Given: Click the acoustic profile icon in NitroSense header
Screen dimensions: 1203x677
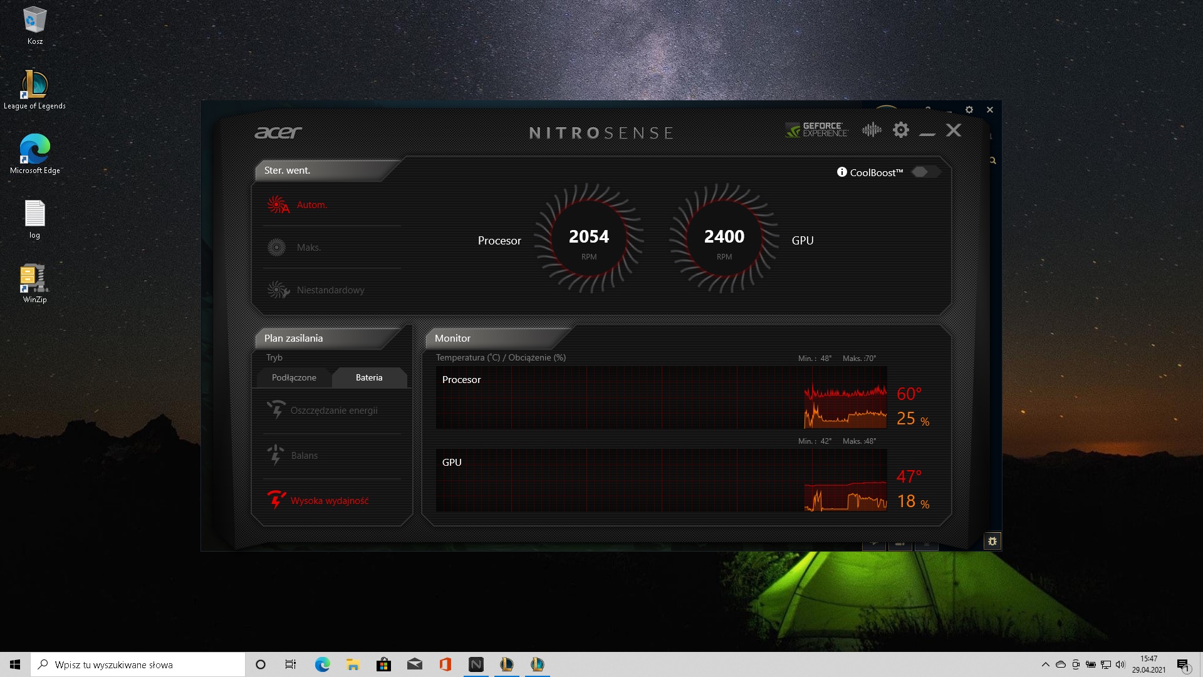Looking at the screenshot, I should click(871, 129).
